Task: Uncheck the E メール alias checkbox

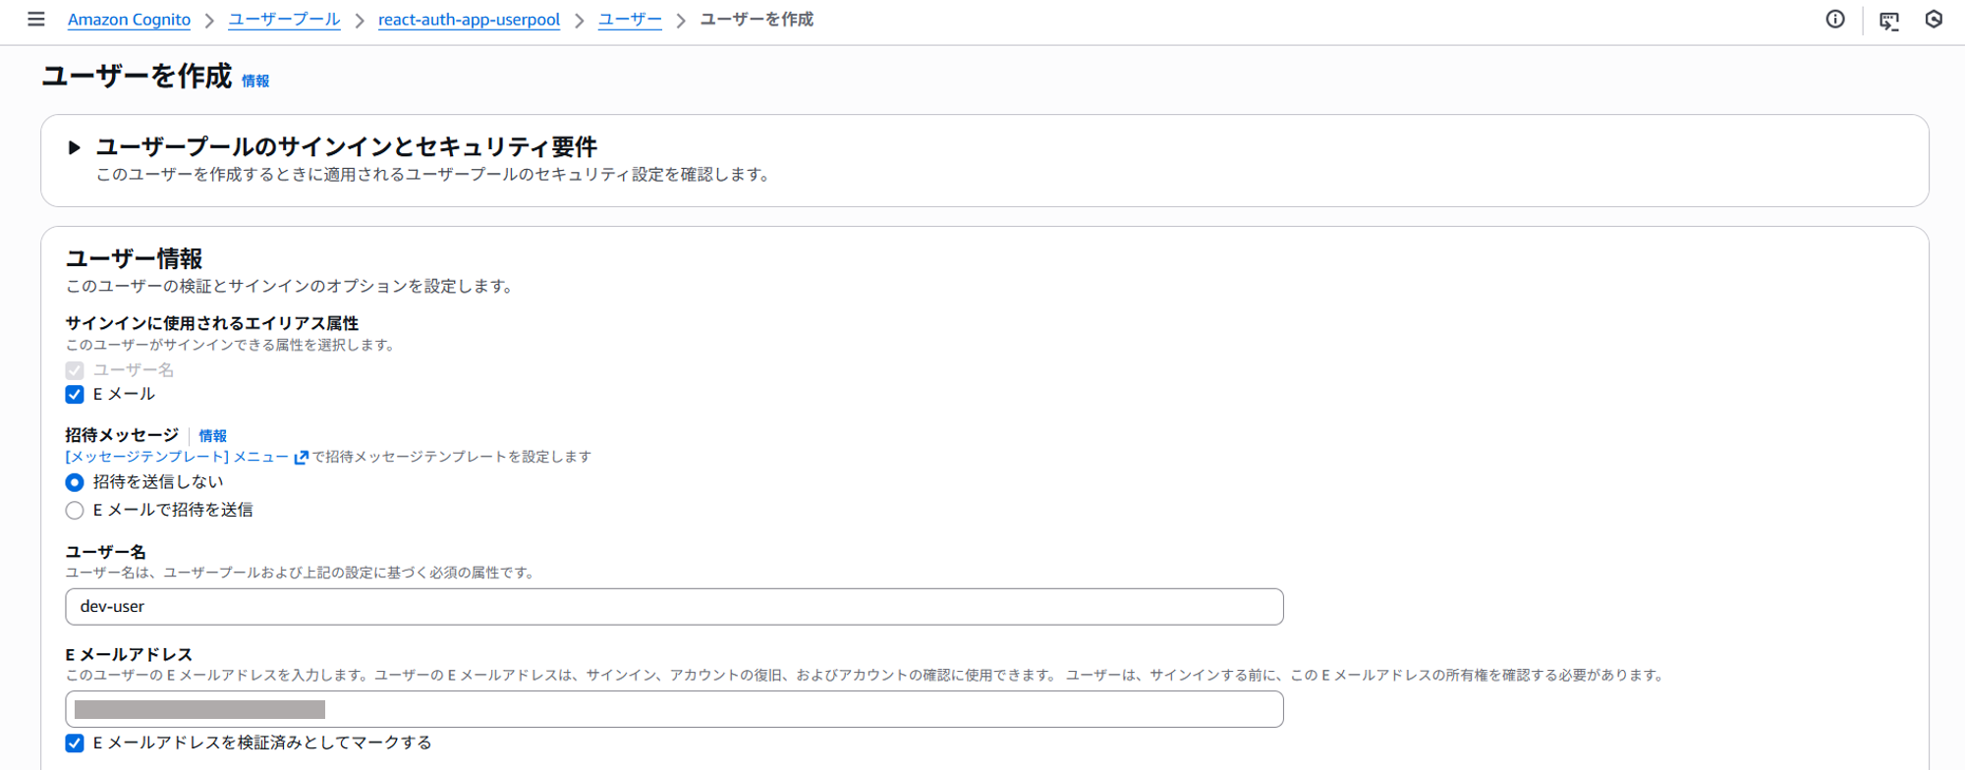Action: coord(75,395)
